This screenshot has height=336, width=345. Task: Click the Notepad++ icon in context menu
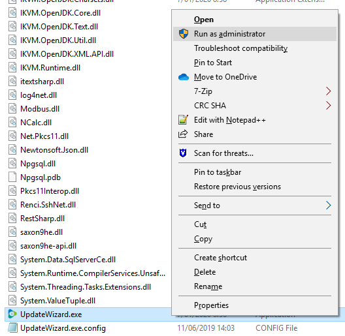pyautogui.click(x=183, y=120)
